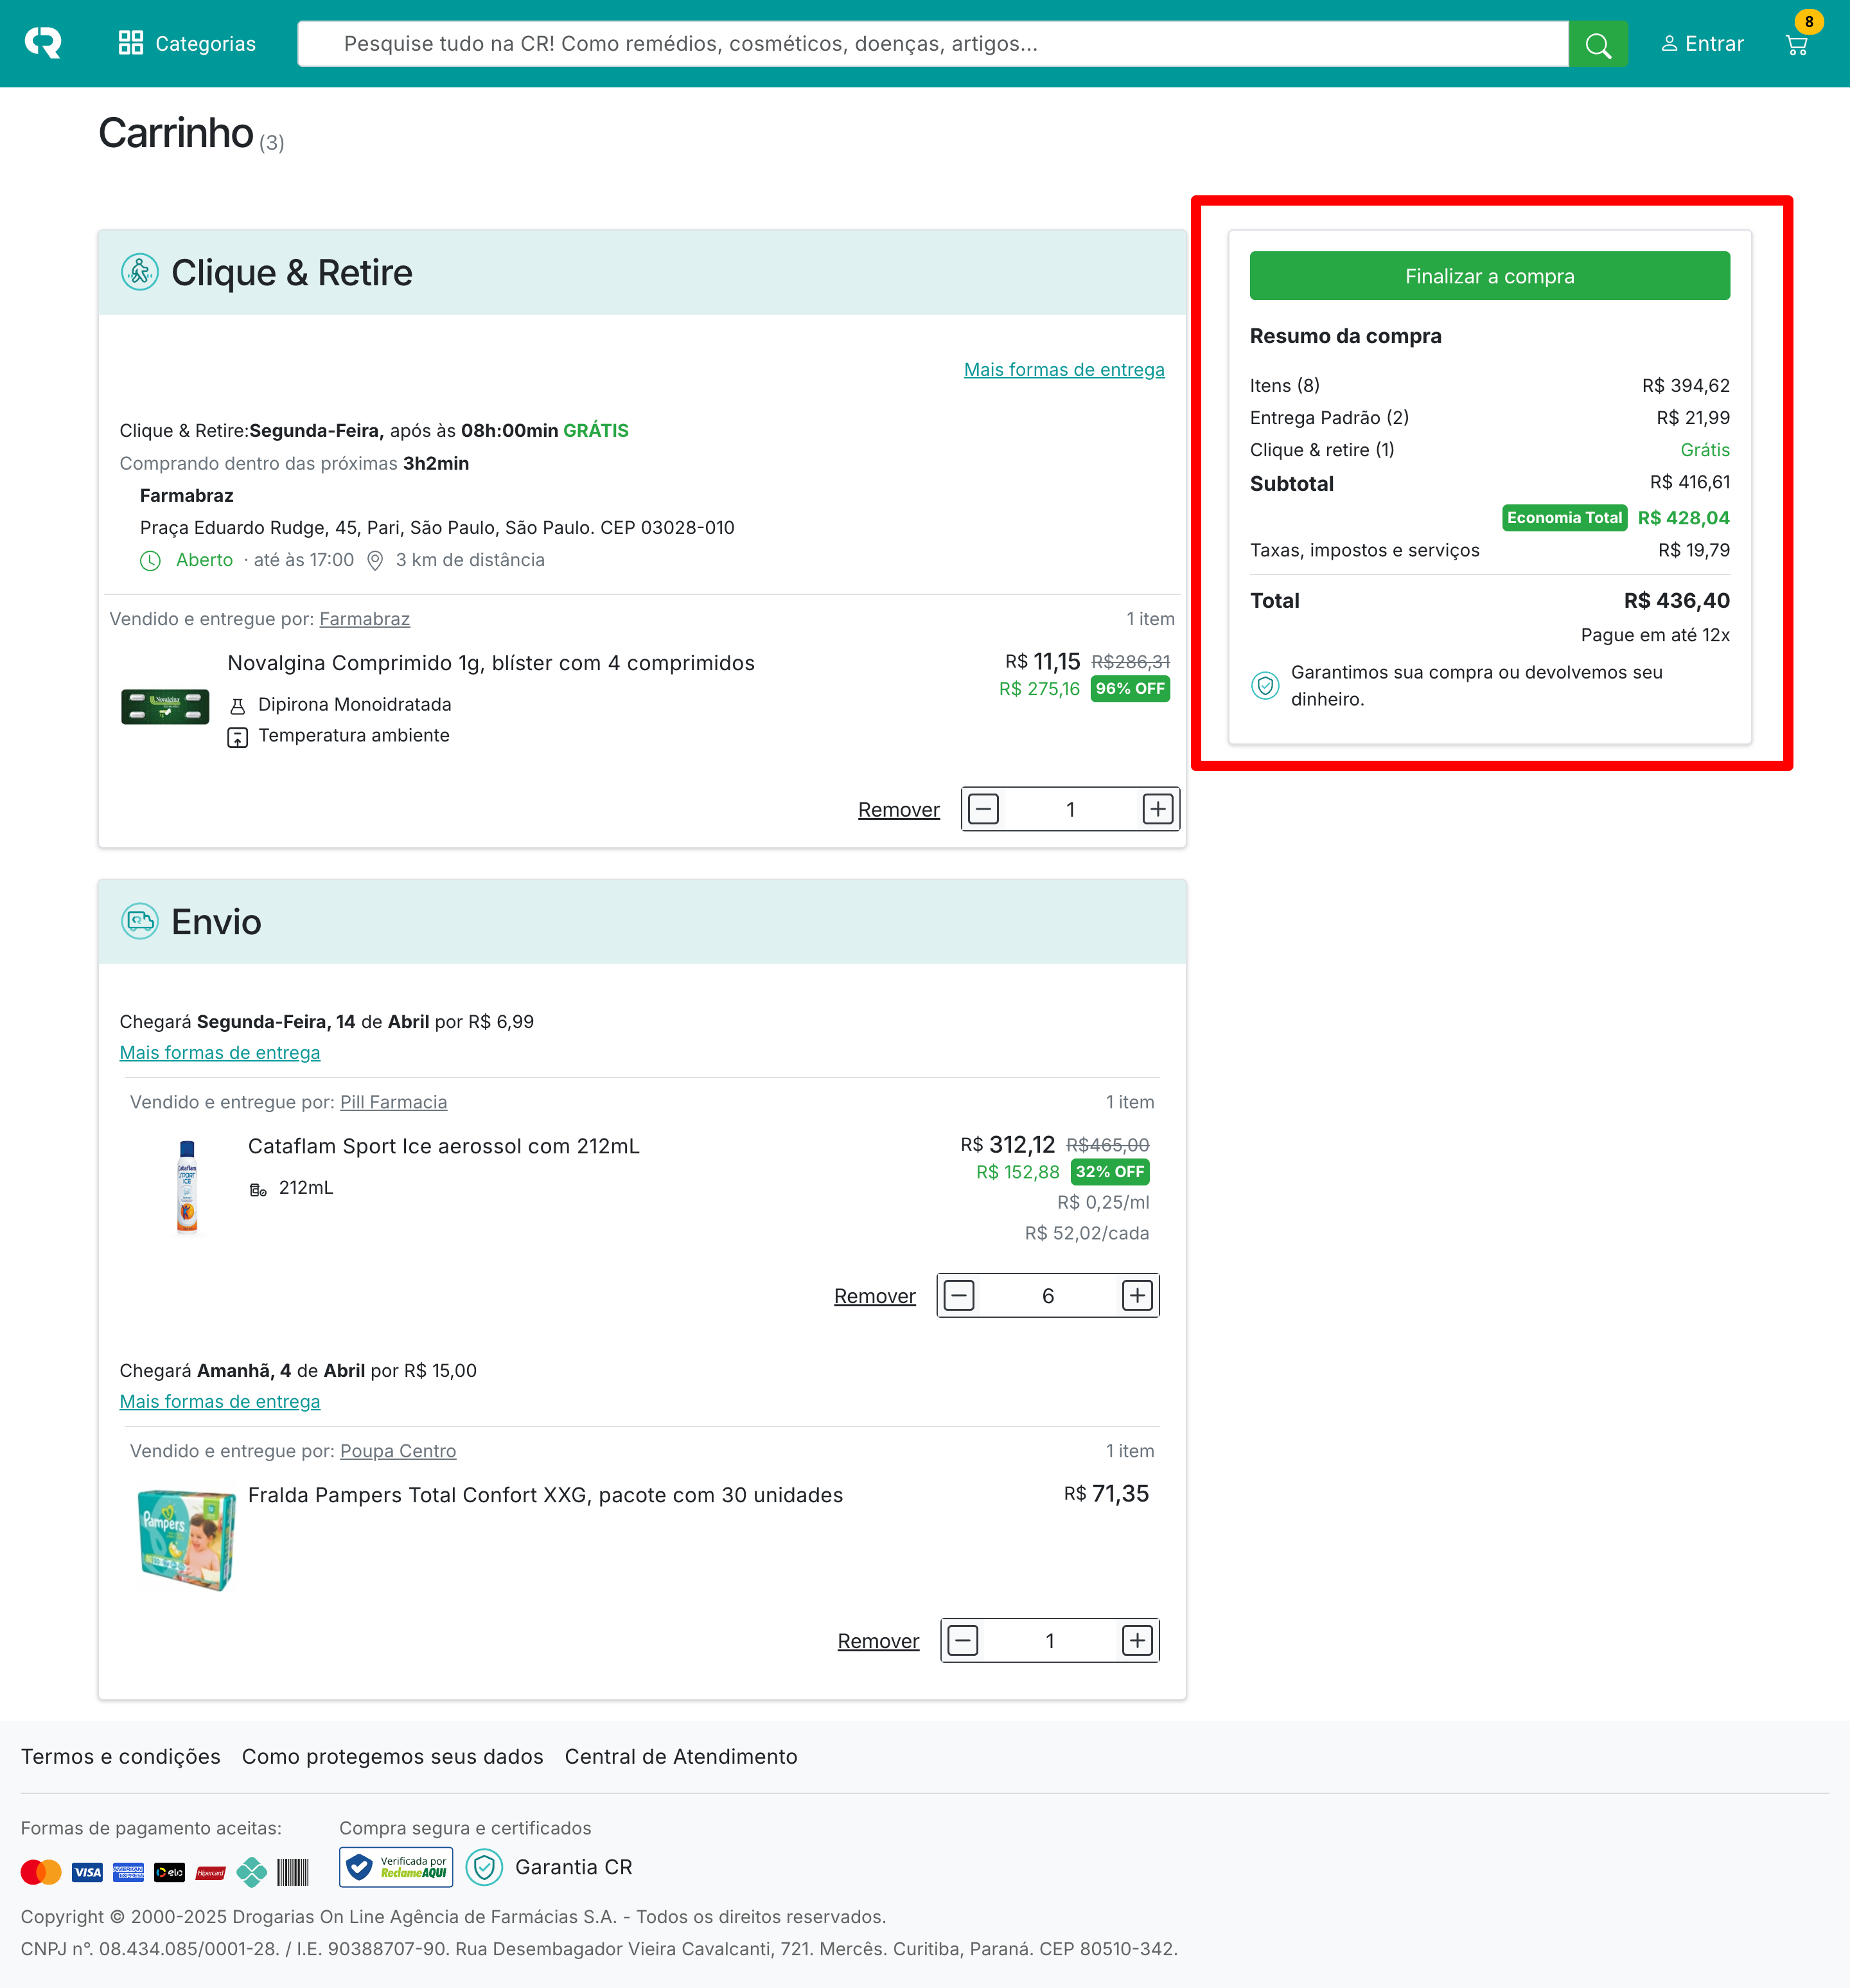This screenshot has height=1988, width=1850.
Task: Open Como protegemos seus dados link
Action: [x=392, y=1756]
